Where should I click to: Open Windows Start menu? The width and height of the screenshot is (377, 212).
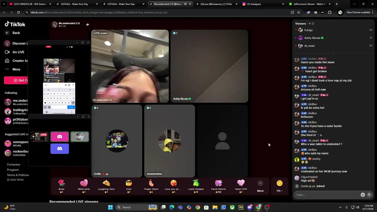click(x=110, y=207)
